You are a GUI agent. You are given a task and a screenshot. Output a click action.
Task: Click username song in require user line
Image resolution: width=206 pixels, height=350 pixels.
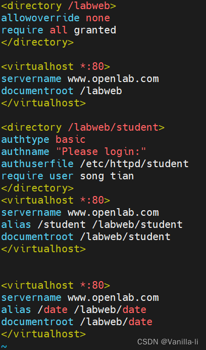[x=92, y=176]
